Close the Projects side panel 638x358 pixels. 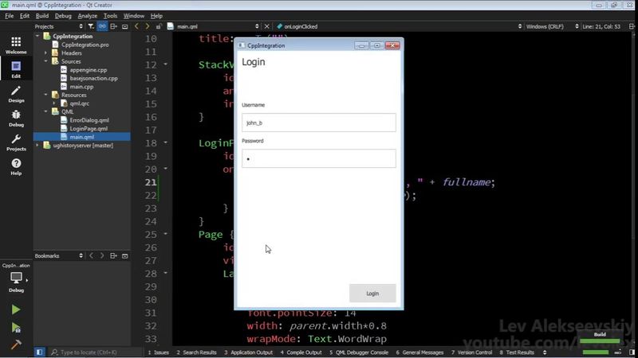[125, 26]
